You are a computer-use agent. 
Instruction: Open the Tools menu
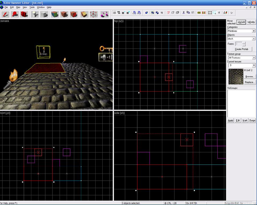click(32, 7)
